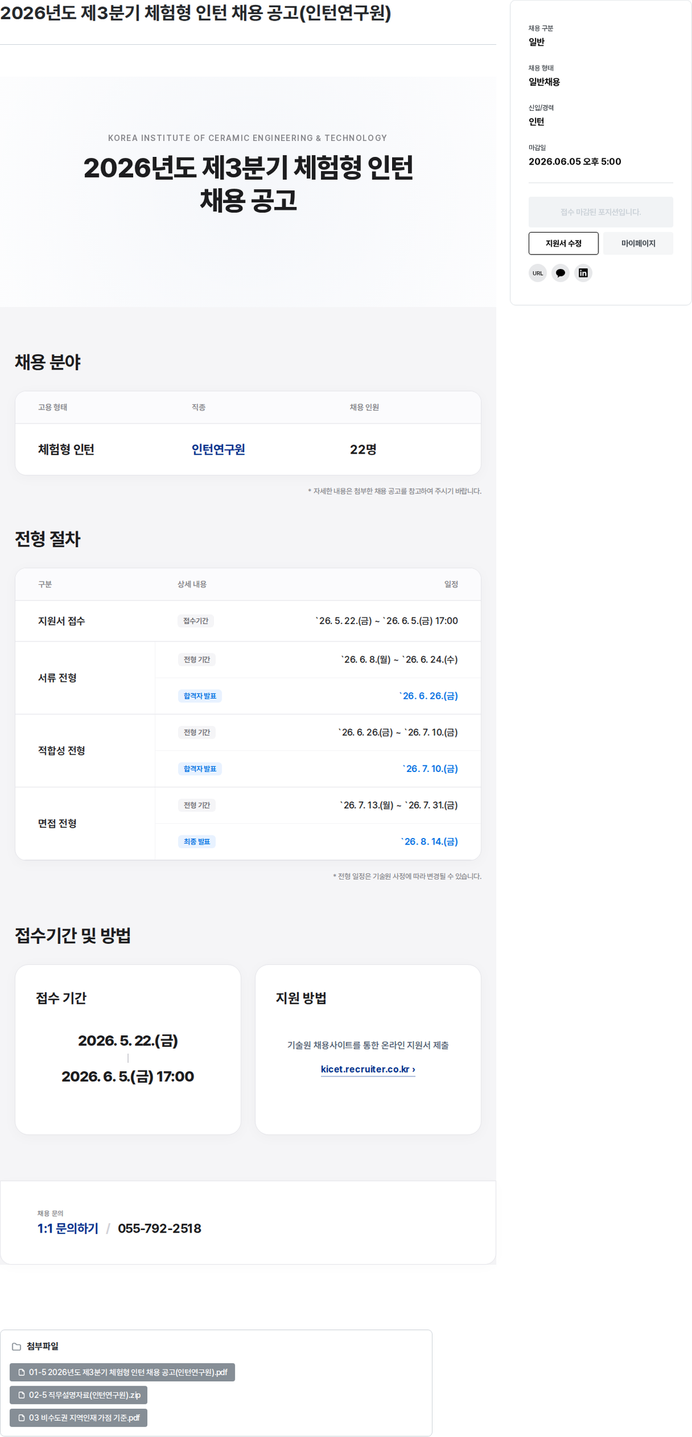The width and height of the screenshot is (692, 1437).
Task: Click file icon of the 03 pdf attachment
Action: click(22, 1418)
